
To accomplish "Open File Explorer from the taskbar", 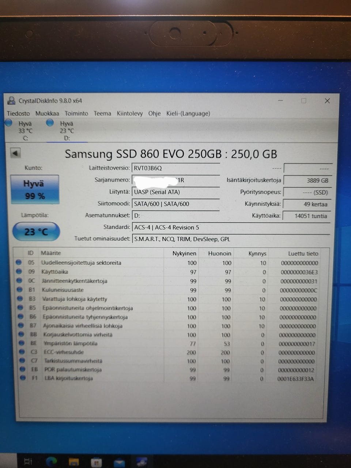I will pos(74,462).
